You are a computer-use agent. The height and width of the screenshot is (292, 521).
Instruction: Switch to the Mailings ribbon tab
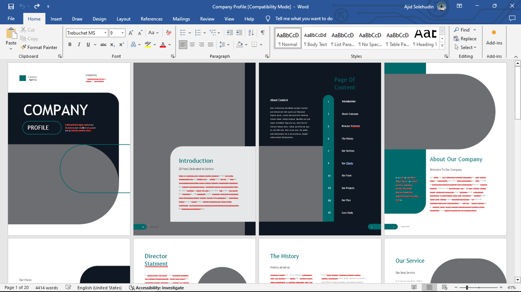tap(181, 19)
